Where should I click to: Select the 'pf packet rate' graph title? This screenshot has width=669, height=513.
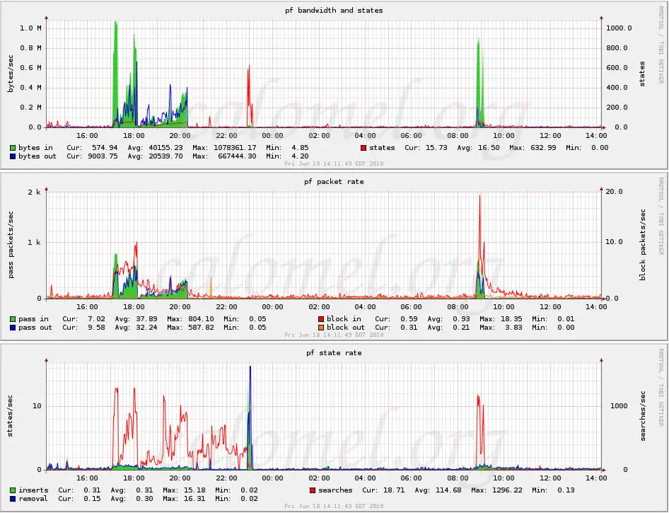[x=334, y=181]
